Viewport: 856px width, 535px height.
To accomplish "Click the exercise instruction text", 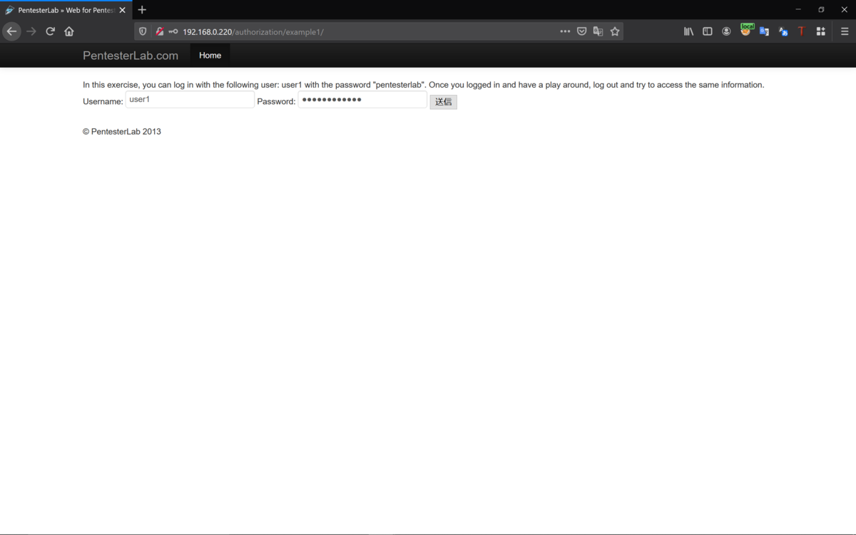I will pyautogui.click(x=423, y=85).
